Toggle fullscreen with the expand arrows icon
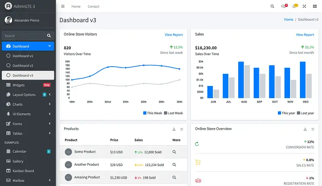 pos(304,6)
